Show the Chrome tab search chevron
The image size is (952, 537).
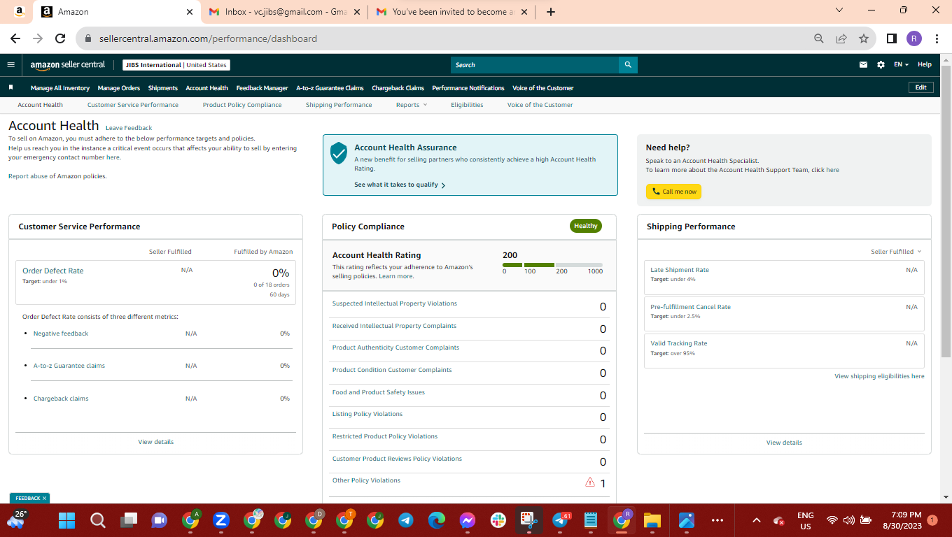(840, 10)
